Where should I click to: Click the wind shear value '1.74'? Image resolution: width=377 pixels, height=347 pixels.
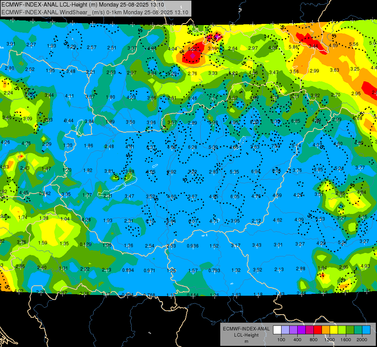[x=23, y=217]
